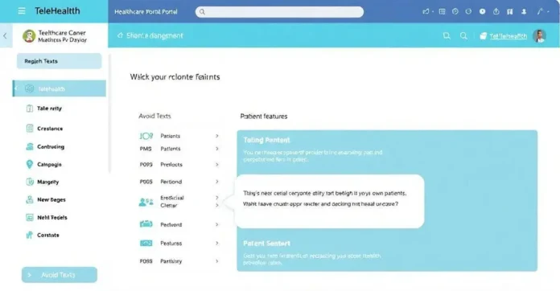560x291 pixels.
Task: Expand the Pertlond row chevron
Action: point(216,182)
